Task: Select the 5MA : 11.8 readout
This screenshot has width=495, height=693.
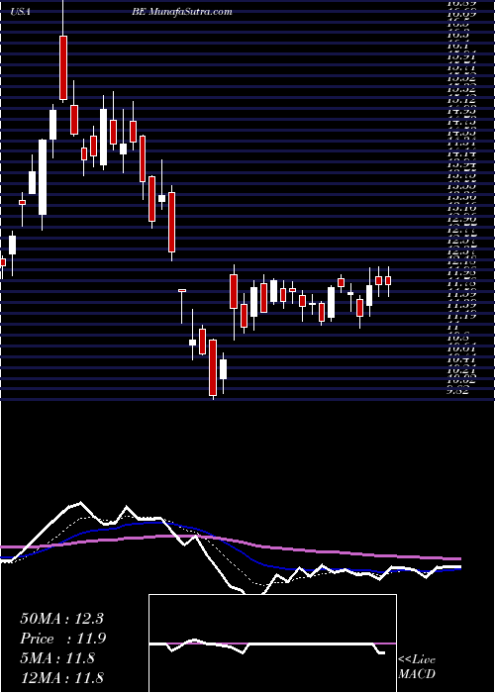Action: click(x=57, y=658)
